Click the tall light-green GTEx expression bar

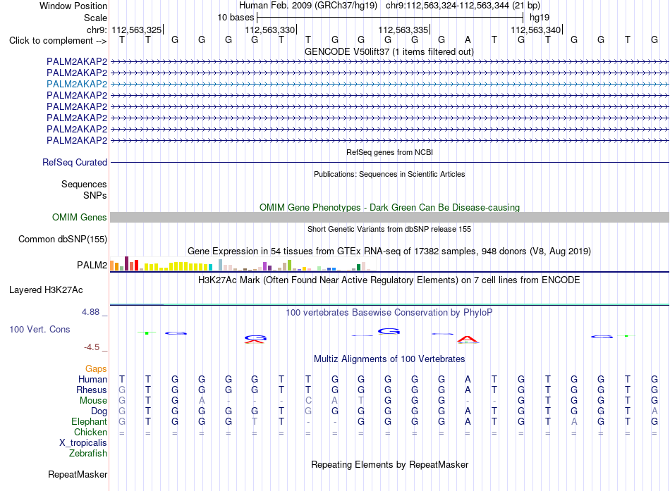tap(289, 265)
